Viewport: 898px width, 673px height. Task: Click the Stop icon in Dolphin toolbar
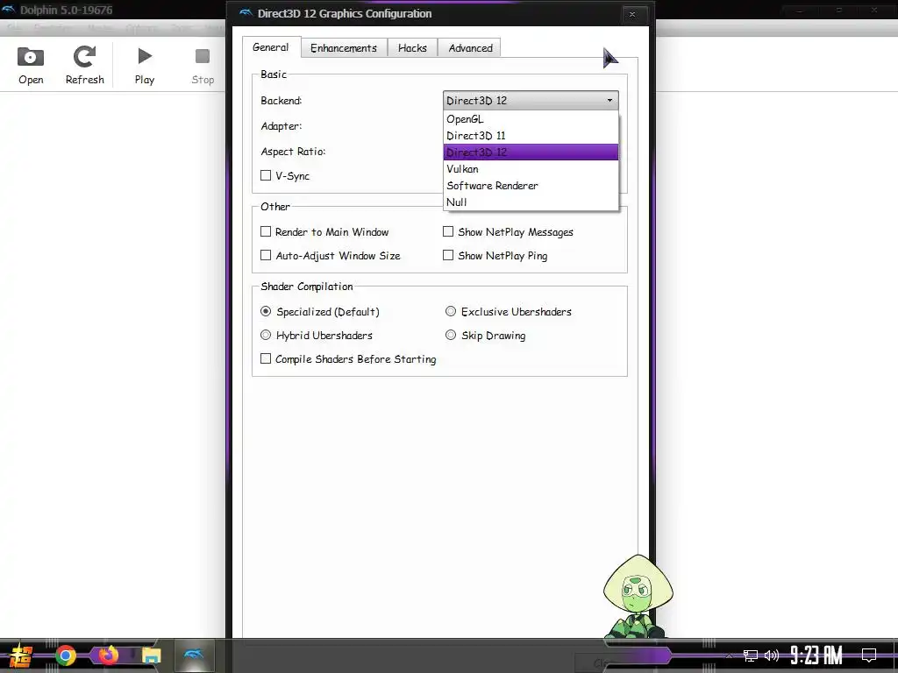[x=203, y=56]
